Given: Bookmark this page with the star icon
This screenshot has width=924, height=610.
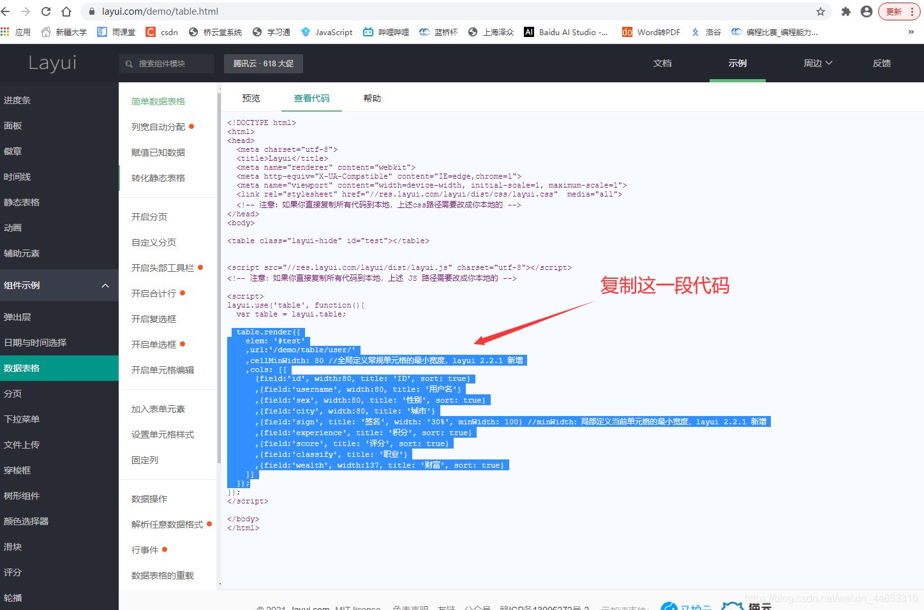Looking at the screenshot, I should coord(821,11).
